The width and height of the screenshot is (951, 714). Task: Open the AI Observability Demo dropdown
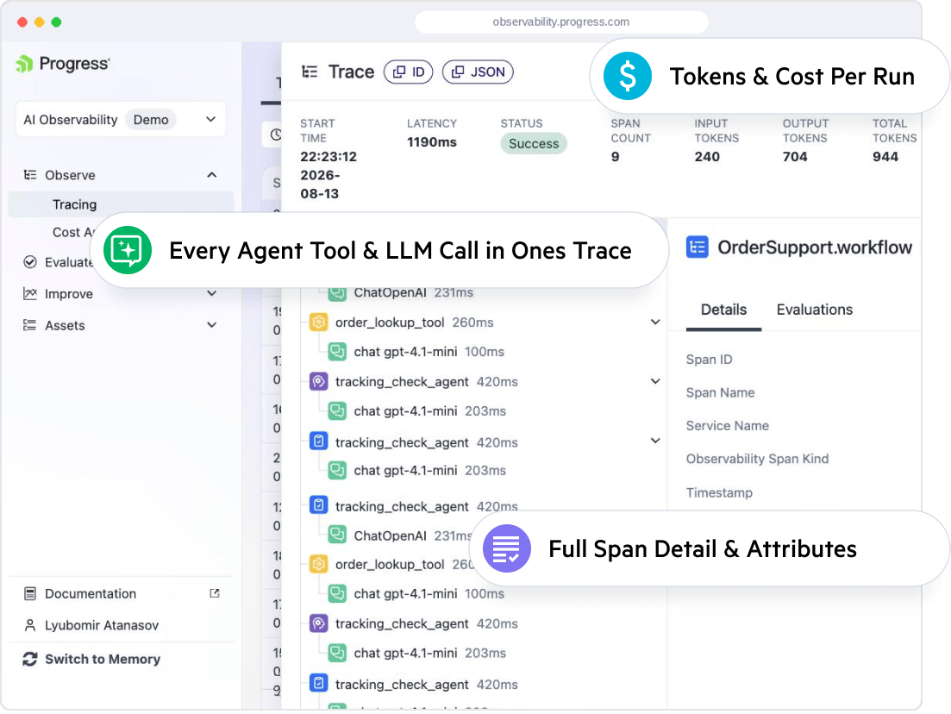click(121, 120)
